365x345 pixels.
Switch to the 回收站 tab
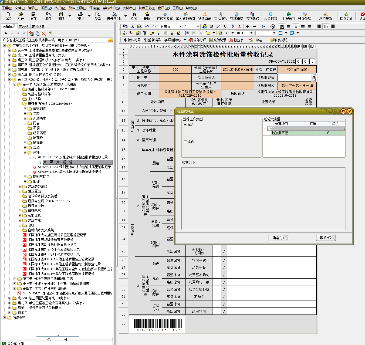(x=24, y=27)
